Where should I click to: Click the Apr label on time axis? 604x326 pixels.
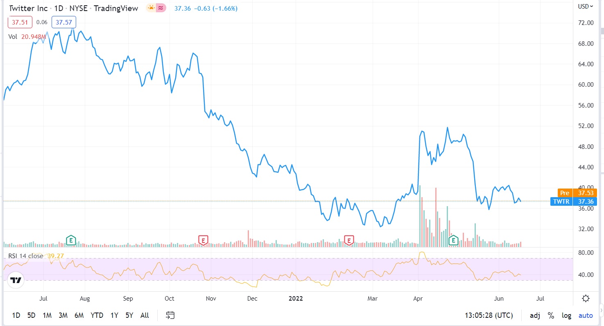[x=418, y=299]
